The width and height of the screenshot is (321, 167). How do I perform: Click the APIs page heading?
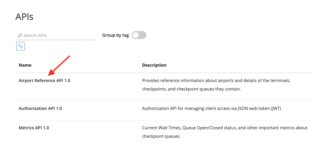point(24,17)
